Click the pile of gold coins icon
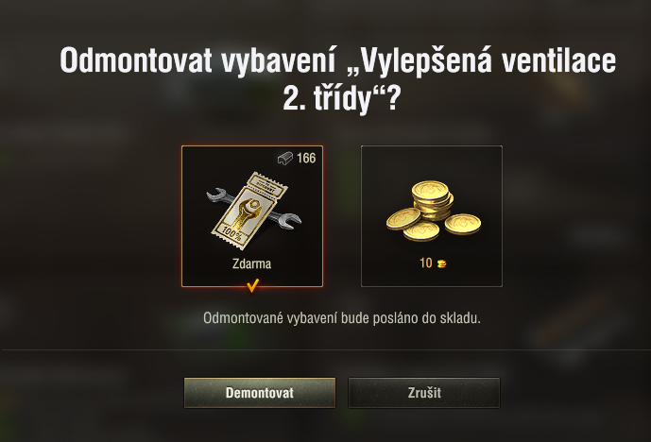Screen dimensions: 651x442 coord(434,211)
